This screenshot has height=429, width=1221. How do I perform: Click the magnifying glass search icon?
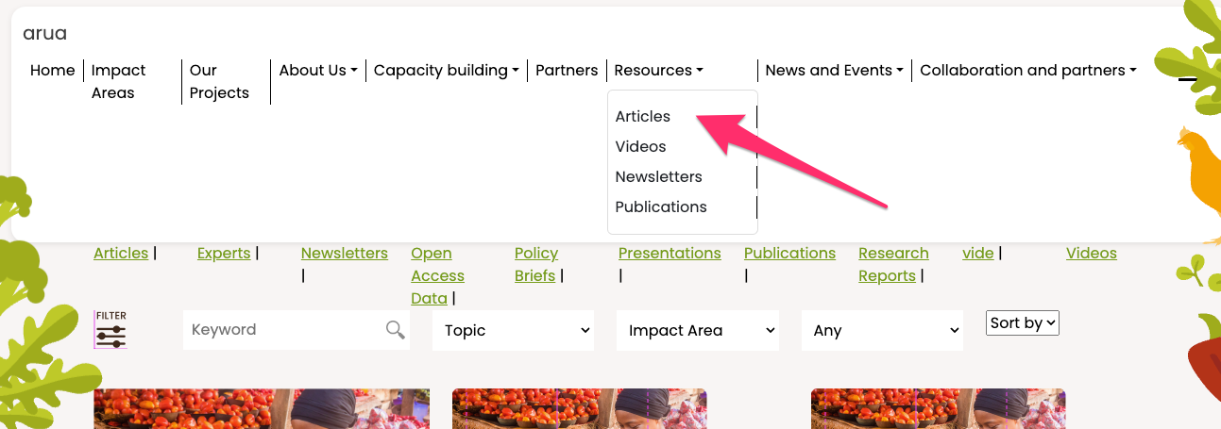tap(395, 329)
